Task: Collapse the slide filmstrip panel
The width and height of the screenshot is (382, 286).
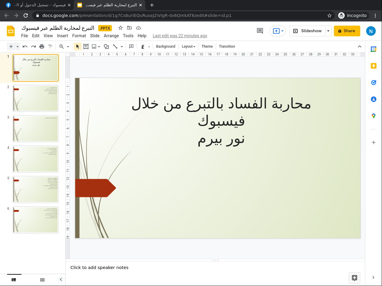Action: tap(61, 279)
